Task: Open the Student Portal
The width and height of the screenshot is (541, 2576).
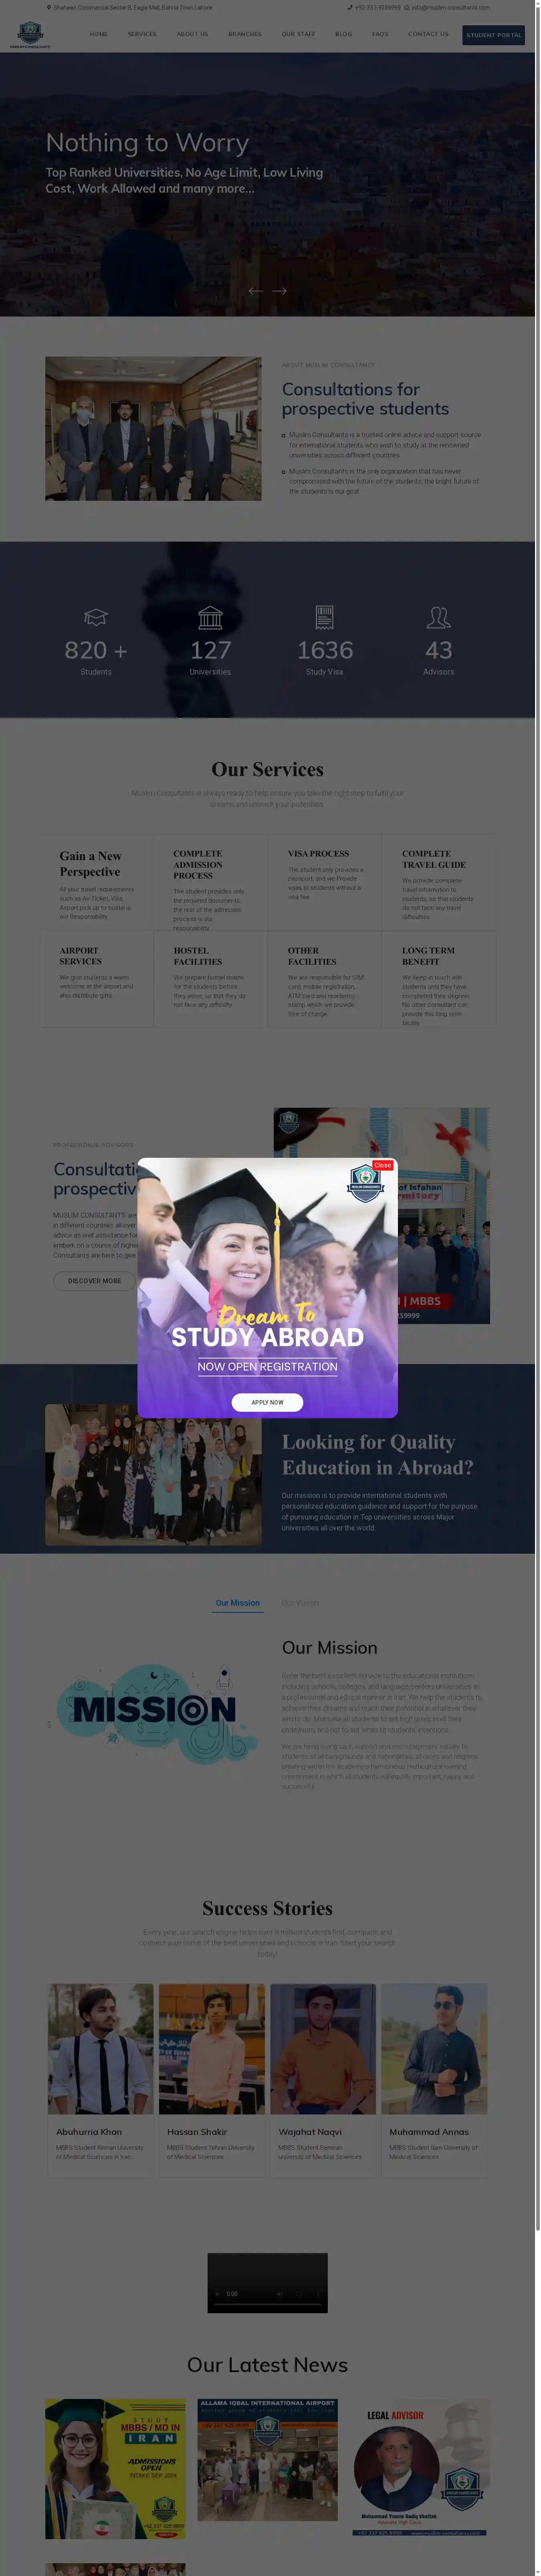Action: [x=493, y=35]
